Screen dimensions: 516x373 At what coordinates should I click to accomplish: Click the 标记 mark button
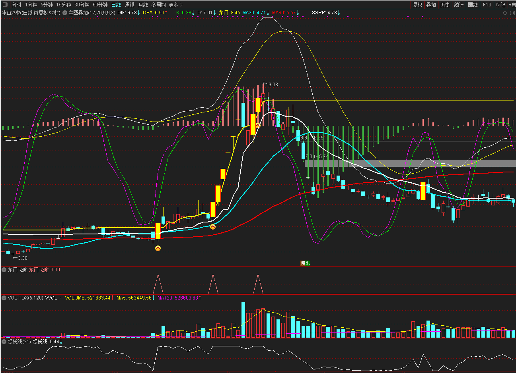500,5
